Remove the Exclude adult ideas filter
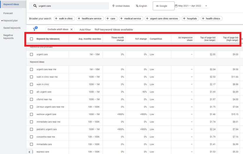 pyautogui.click(x=72, y=29)
